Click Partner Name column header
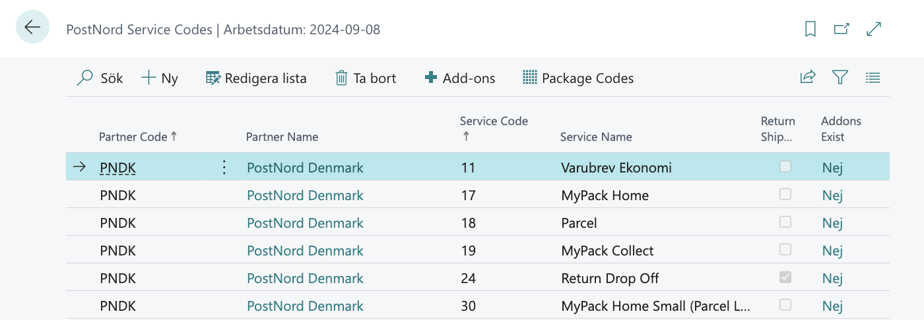 pos(282,137)
